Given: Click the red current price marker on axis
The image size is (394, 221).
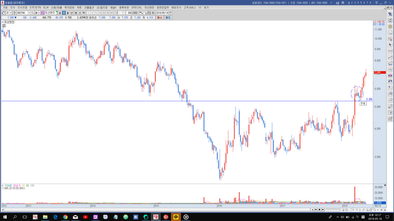Looking at the screenshot, I should 380,72.
